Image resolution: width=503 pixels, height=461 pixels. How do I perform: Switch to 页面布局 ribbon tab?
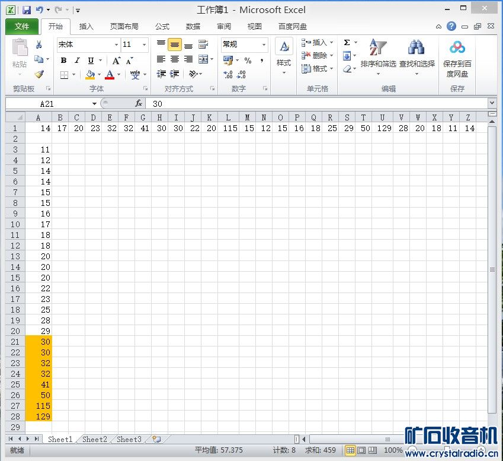[124, 26]
